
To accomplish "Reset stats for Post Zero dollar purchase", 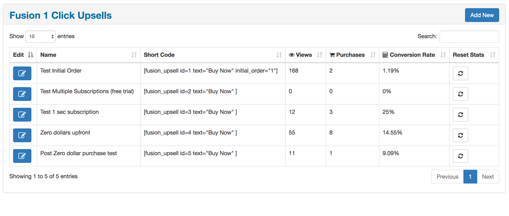I will click(460, 156).
